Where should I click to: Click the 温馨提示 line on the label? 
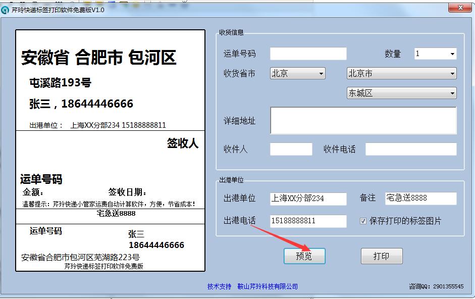tap(109, 204)
